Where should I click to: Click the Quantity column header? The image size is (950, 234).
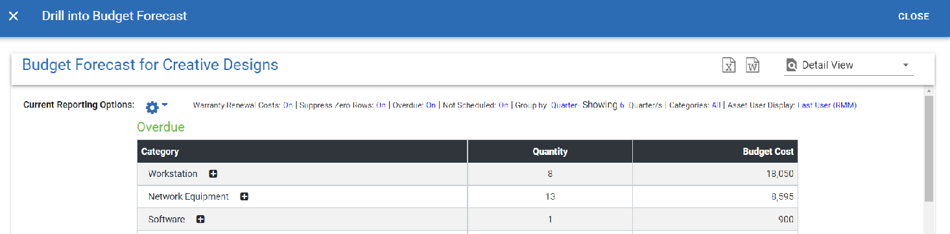point(550,152)
